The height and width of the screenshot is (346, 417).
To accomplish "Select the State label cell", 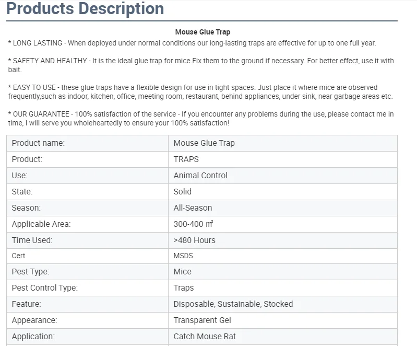I will click(x=22, y=192).
